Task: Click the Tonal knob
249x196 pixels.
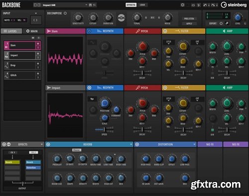Action: tap(136, 17)
